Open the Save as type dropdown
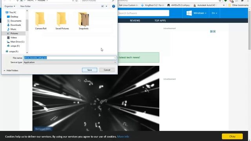251x141 pixels. (x=70, y=62)
